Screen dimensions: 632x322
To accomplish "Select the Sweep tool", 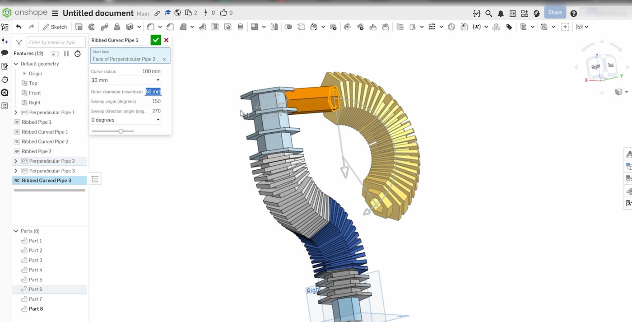I will point(104,27).
